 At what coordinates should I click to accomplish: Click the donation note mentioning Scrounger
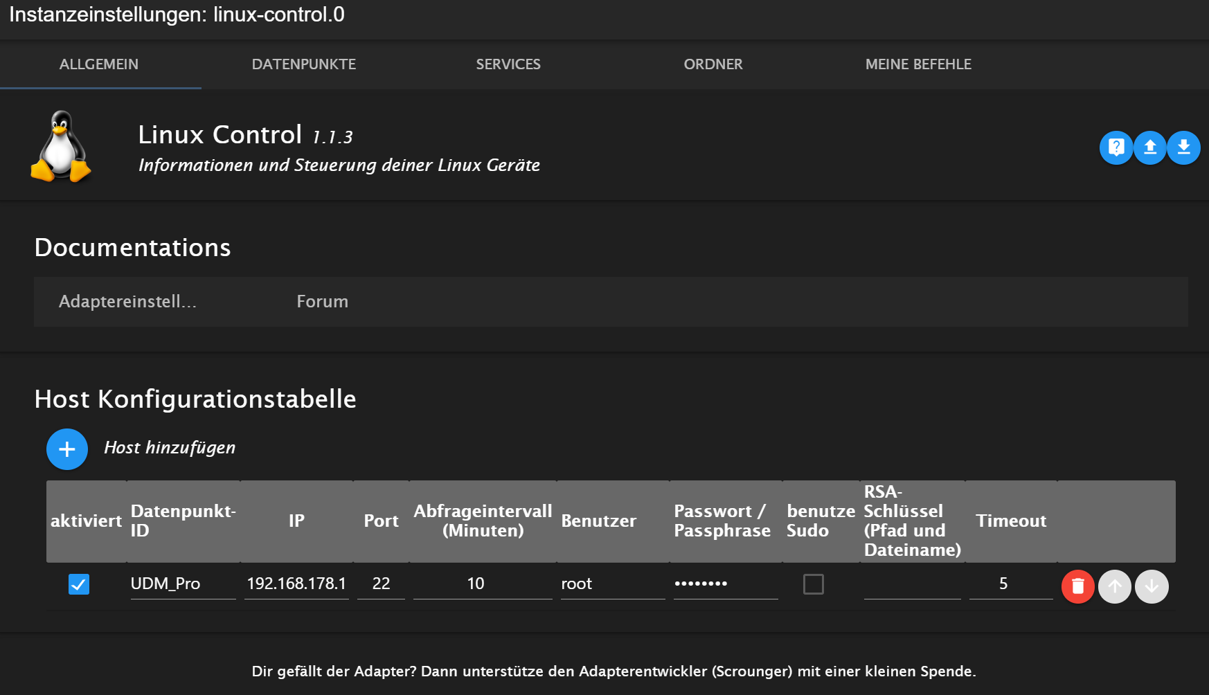[x=614, y=671]
